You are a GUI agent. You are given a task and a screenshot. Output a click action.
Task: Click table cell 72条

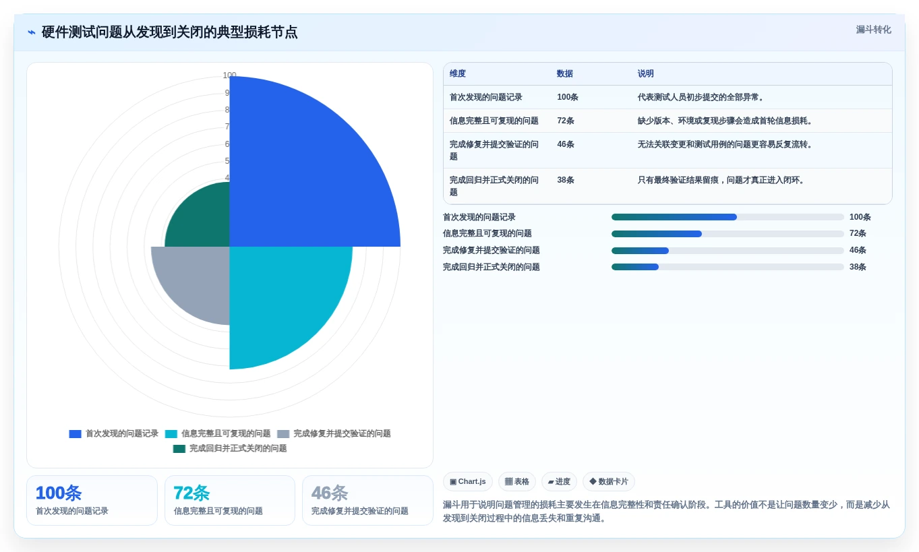[566, 121]
